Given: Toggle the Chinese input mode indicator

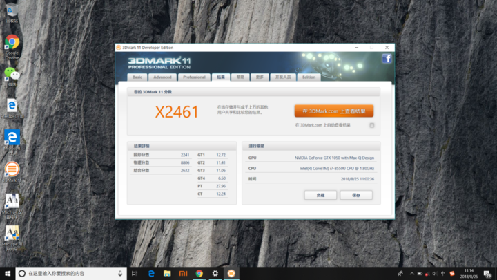Looking at the screenshot, I should (x=443, y=273).
